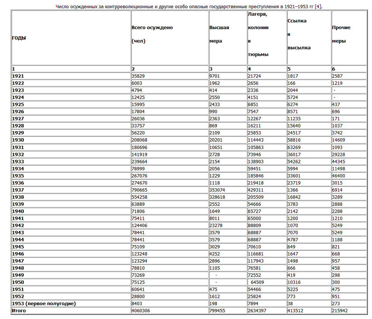Screen dimensions: 372x319
Task: Click year cell 1935
Action: point(71,176)
